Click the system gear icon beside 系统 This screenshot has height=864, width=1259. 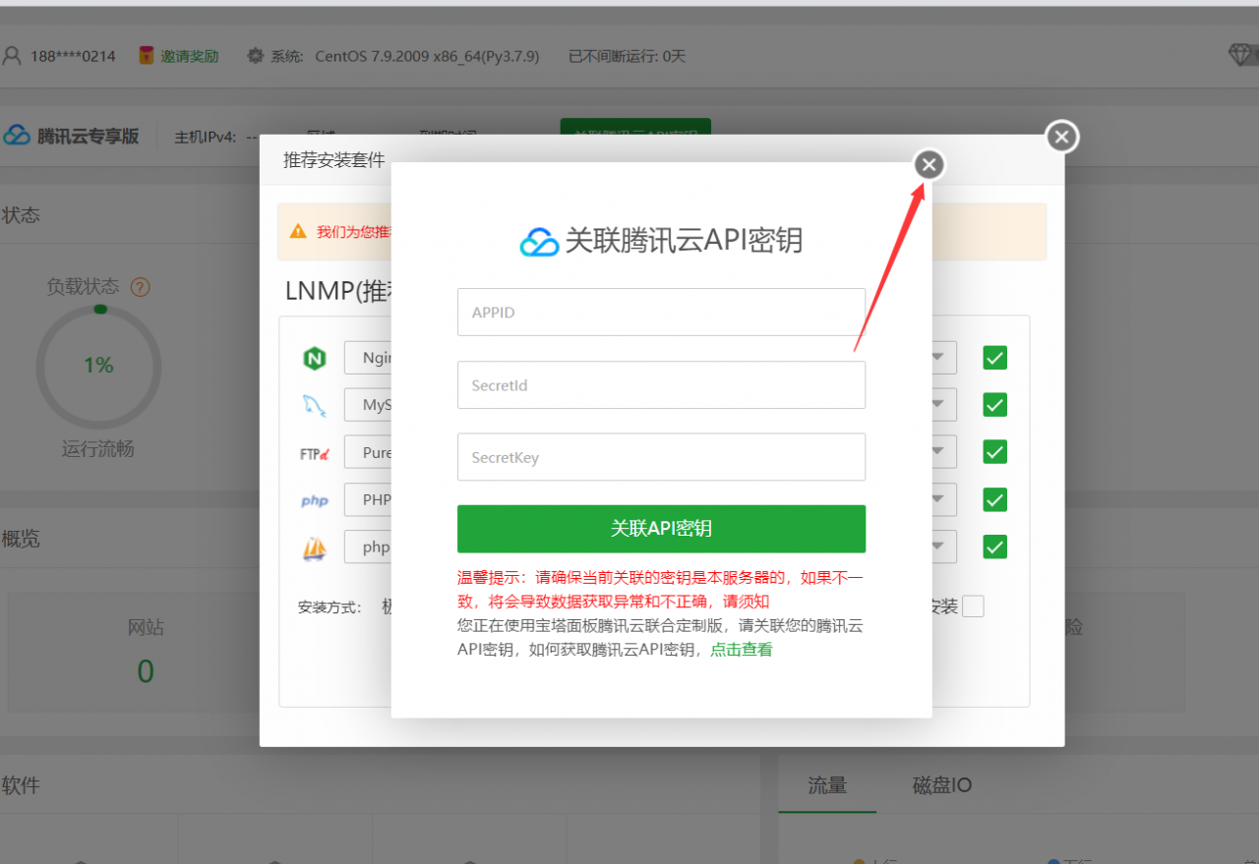tap(256, 56)
